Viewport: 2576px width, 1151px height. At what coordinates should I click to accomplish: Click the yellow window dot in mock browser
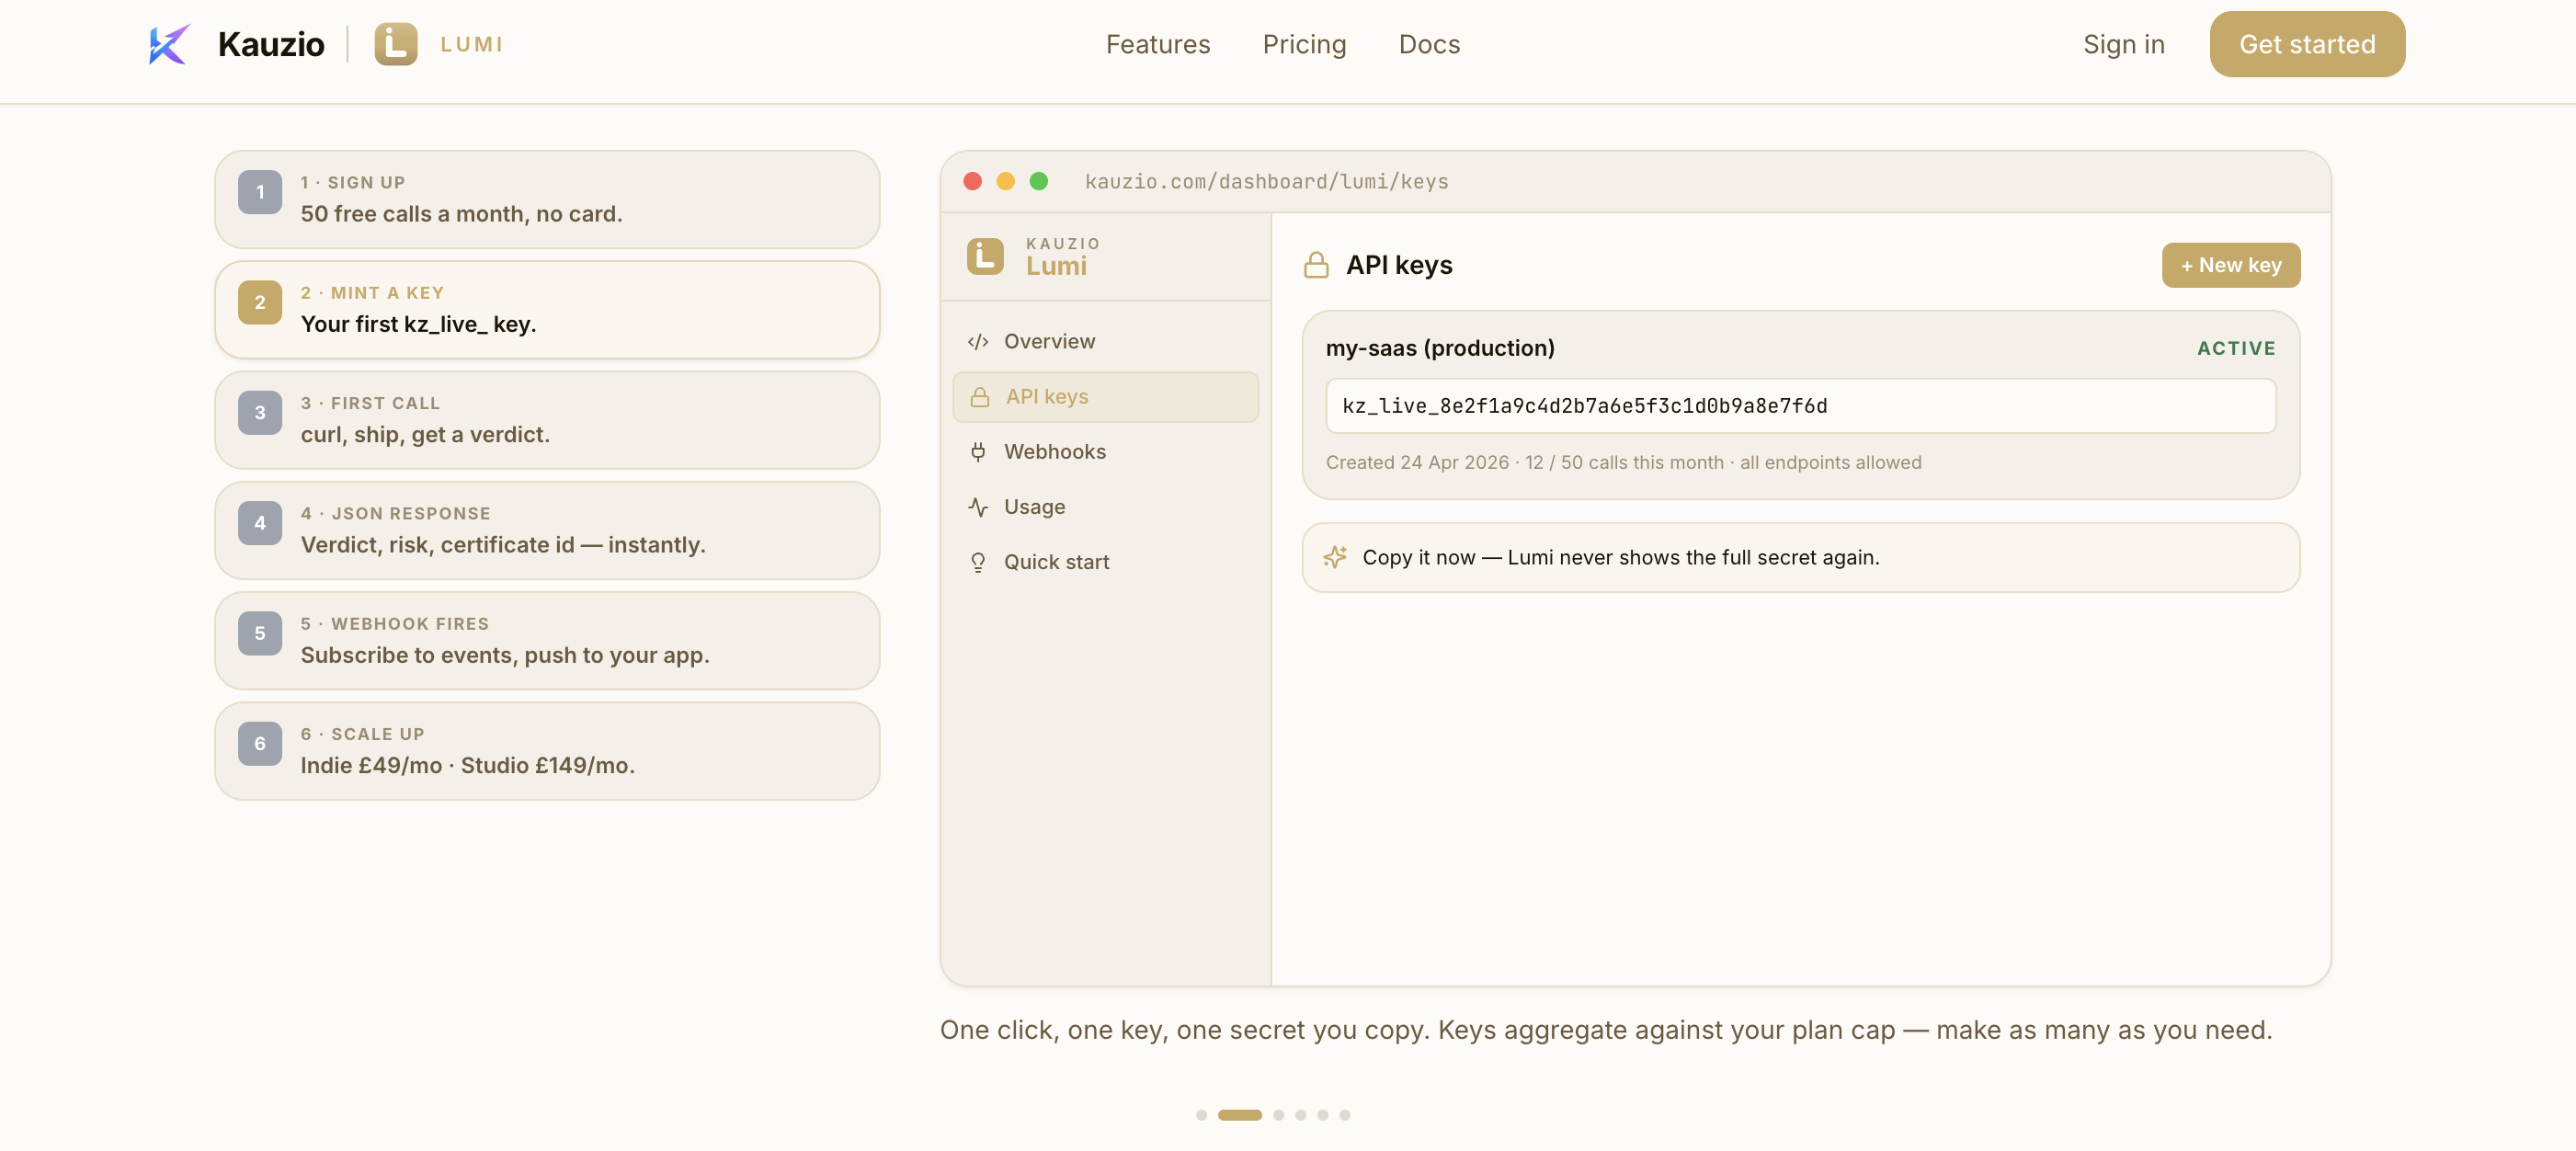(x=1005, y=181)
